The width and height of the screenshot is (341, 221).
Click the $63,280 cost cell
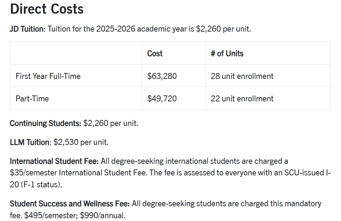tap(162, 76)
